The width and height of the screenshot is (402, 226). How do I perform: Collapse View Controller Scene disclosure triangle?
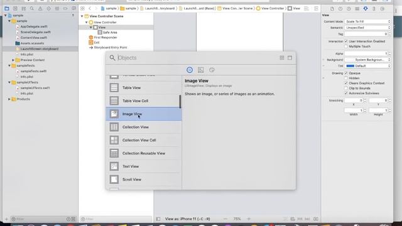[x=82, y=16]
